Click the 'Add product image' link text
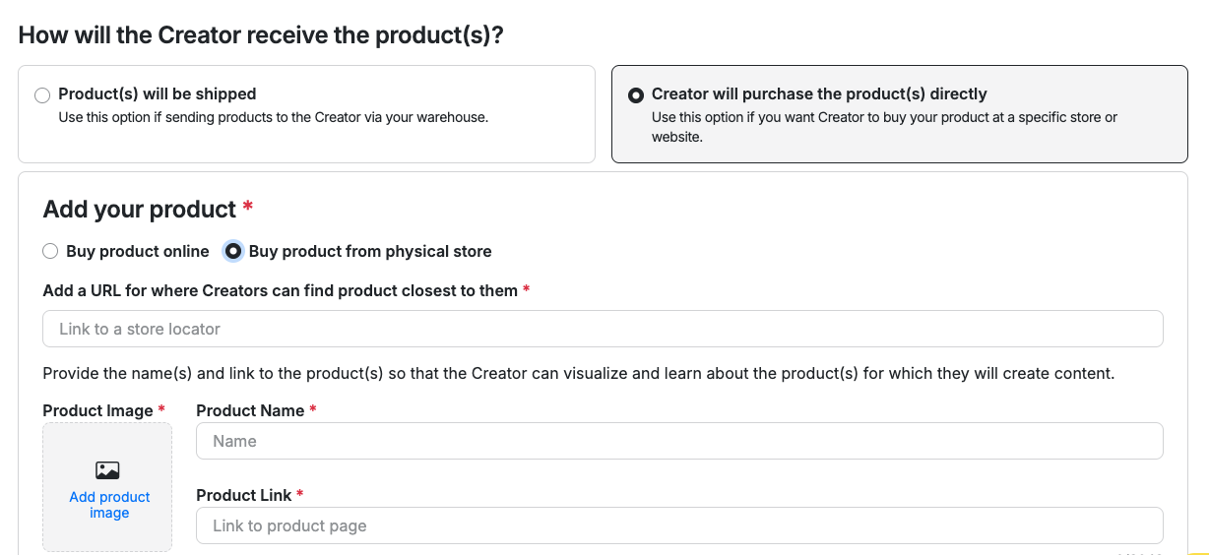This screenshot has height=555, width=1209. (x=109, y=505)
